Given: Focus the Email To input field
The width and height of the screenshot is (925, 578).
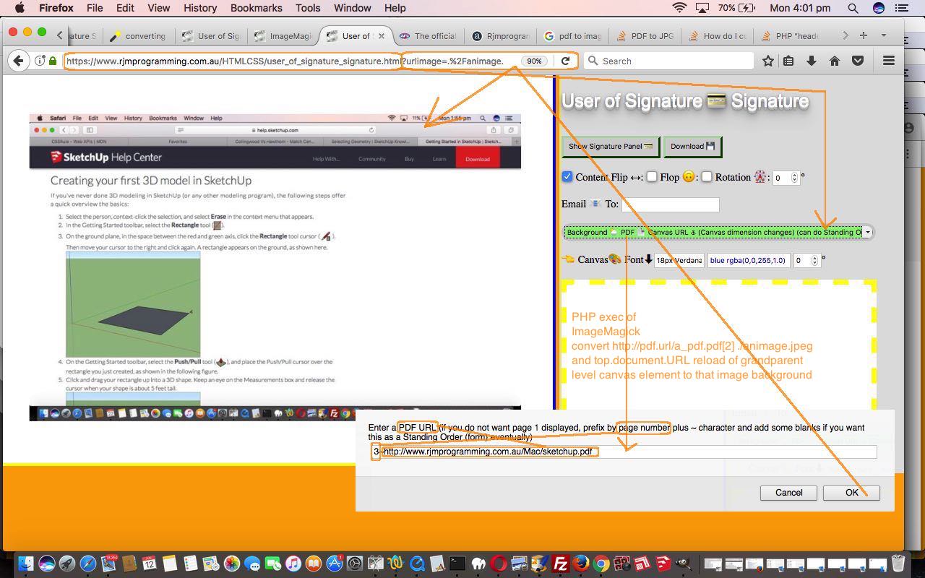Looking at the screenshot, I should (670, 204).
